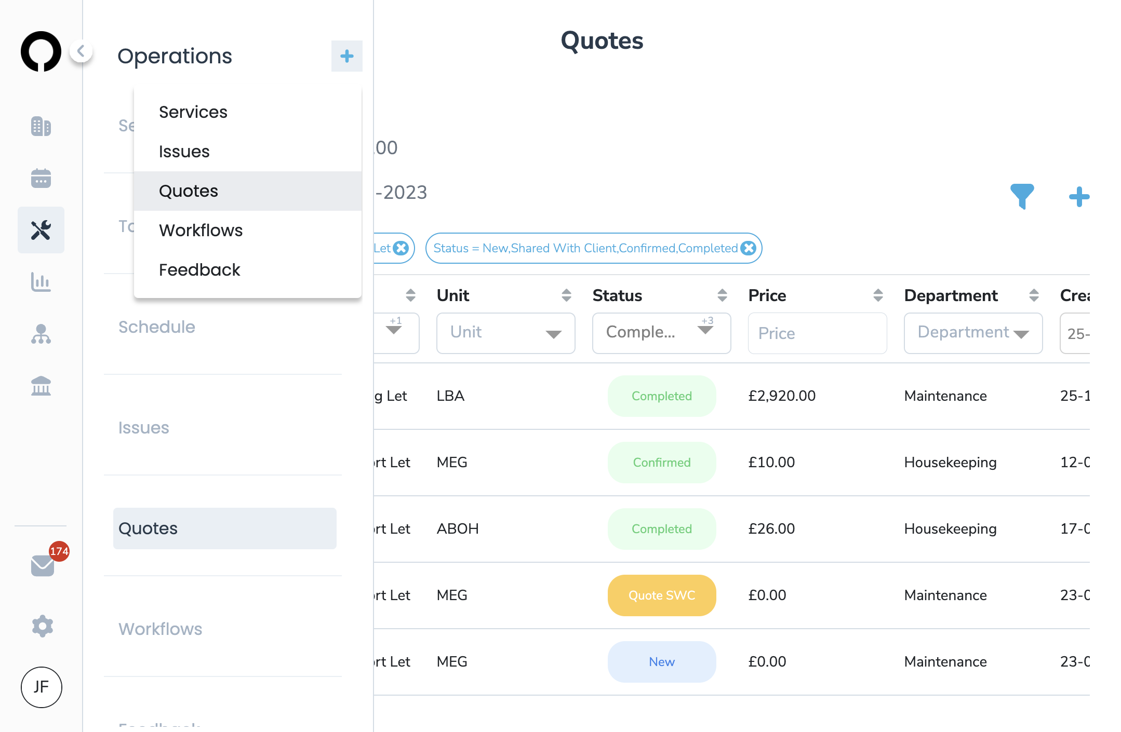
Task: Select Workflows in the popup menu
Action: [248, 231]
